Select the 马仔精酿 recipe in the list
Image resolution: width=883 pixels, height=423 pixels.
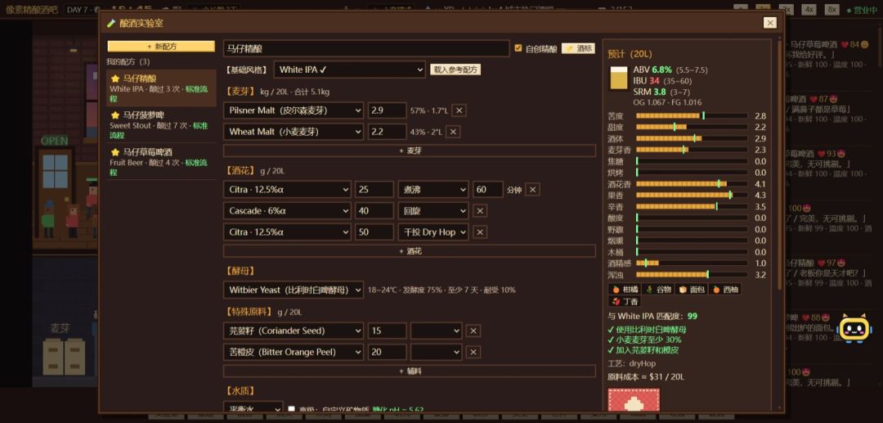click(x=161, y=88)
